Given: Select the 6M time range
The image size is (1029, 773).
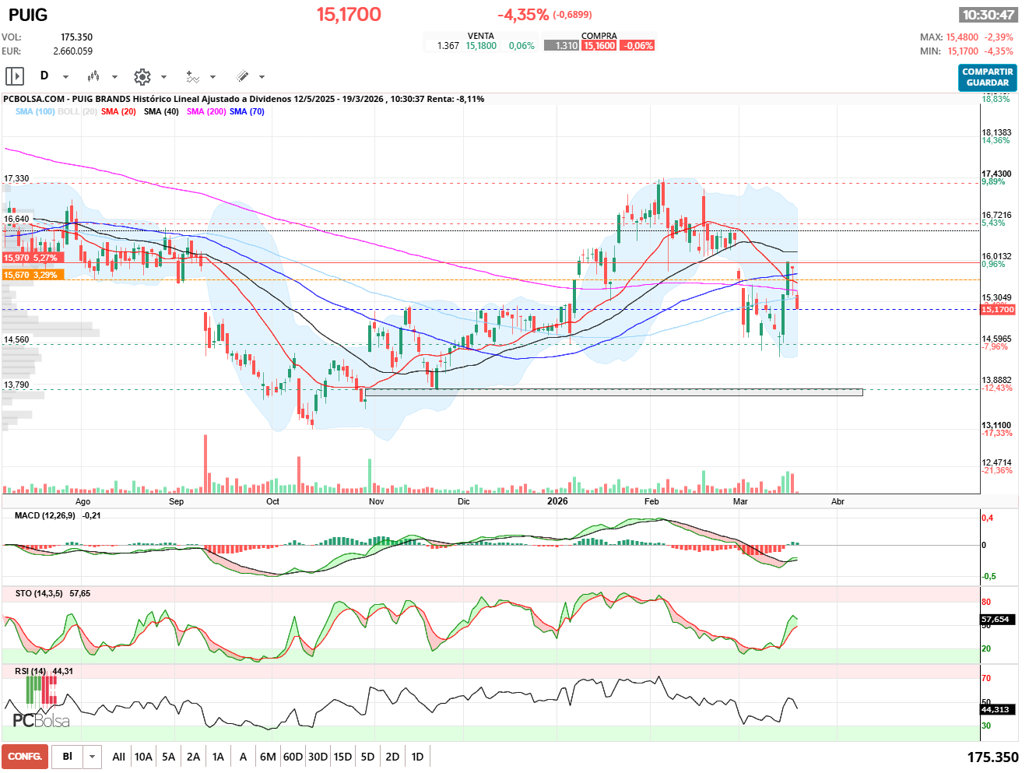Looking at the screenshot, I should pyautogui.click(x=268, y=757).
